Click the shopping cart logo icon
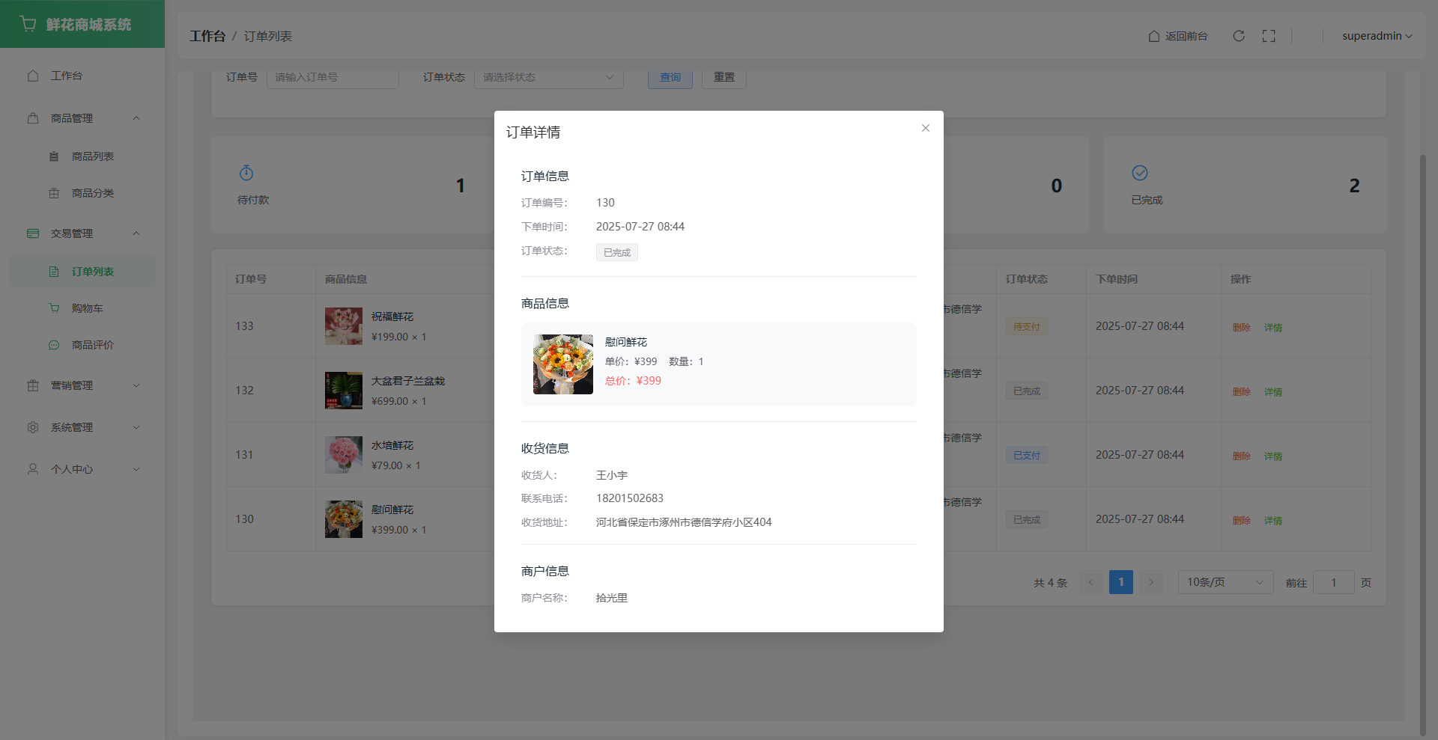Screen dimensions: 1438x740 (x=28, y=24)
